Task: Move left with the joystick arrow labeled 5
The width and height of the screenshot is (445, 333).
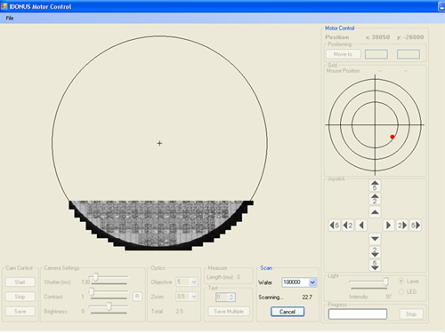Action: pos(335,226)
